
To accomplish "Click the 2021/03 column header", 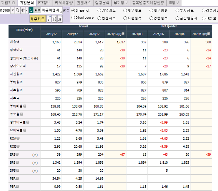I will point(137,34).
